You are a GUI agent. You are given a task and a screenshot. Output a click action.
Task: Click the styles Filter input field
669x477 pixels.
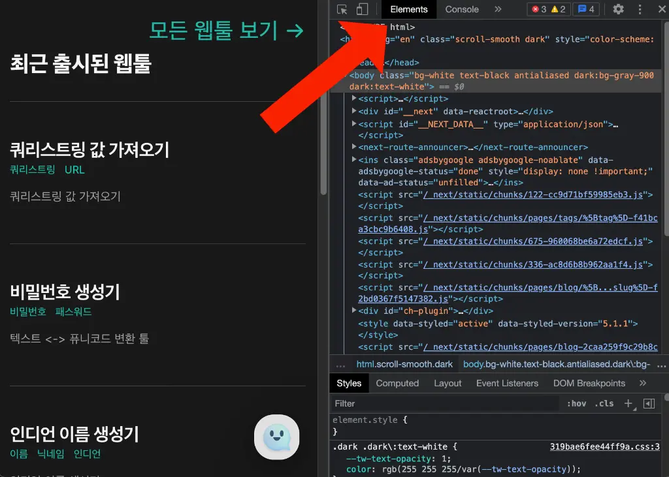[445, 403]
